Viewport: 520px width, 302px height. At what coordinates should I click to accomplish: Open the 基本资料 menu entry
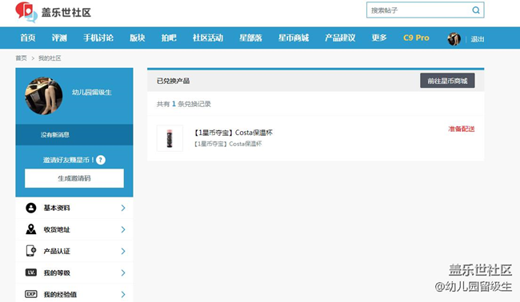coord(74,208)
